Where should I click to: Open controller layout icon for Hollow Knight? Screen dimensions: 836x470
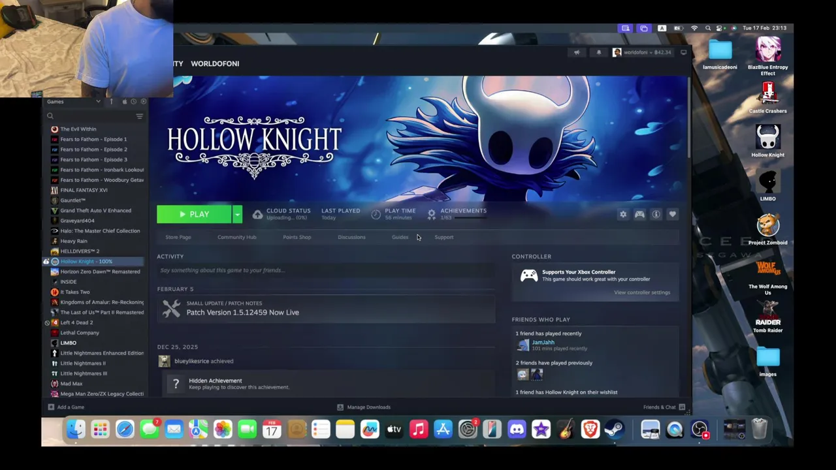pyautogui.click(x=639, y=214)
